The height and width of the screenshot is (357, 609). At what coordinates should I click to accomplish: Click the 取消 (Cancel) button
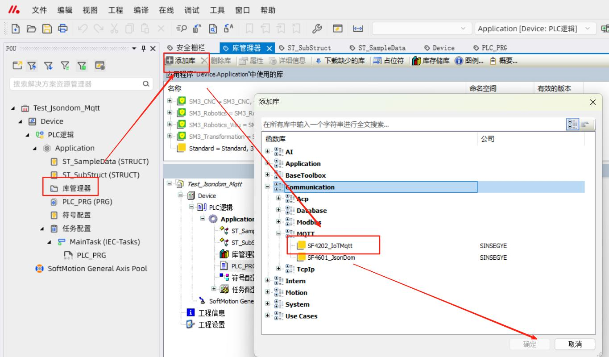575,344
